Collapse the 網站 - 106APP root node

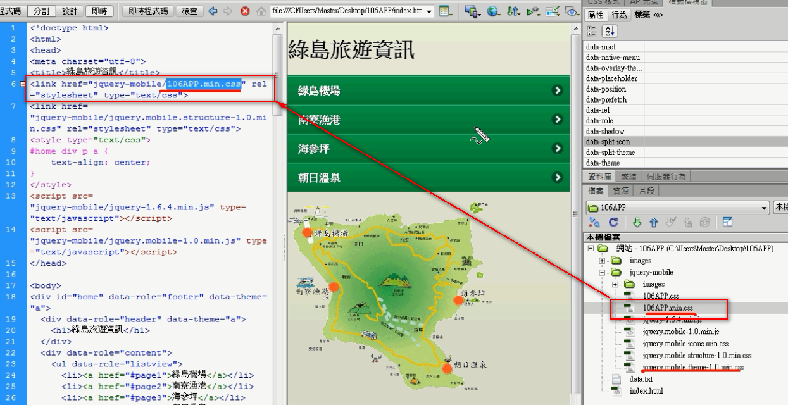591,249
